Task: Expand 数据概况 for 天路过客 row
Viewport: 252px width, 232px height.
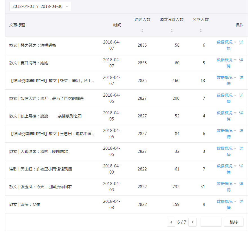Action: [226, 148]
